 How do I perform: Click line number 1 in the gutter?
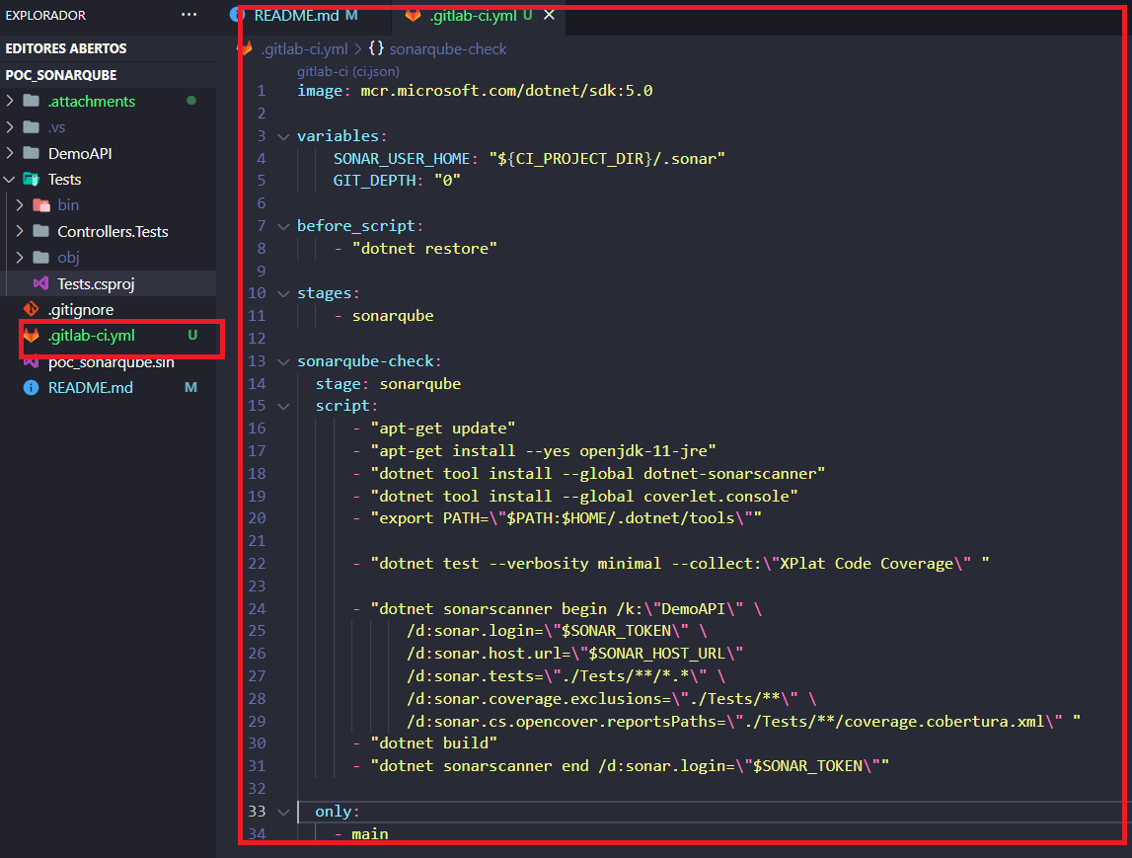click(262, 91)
